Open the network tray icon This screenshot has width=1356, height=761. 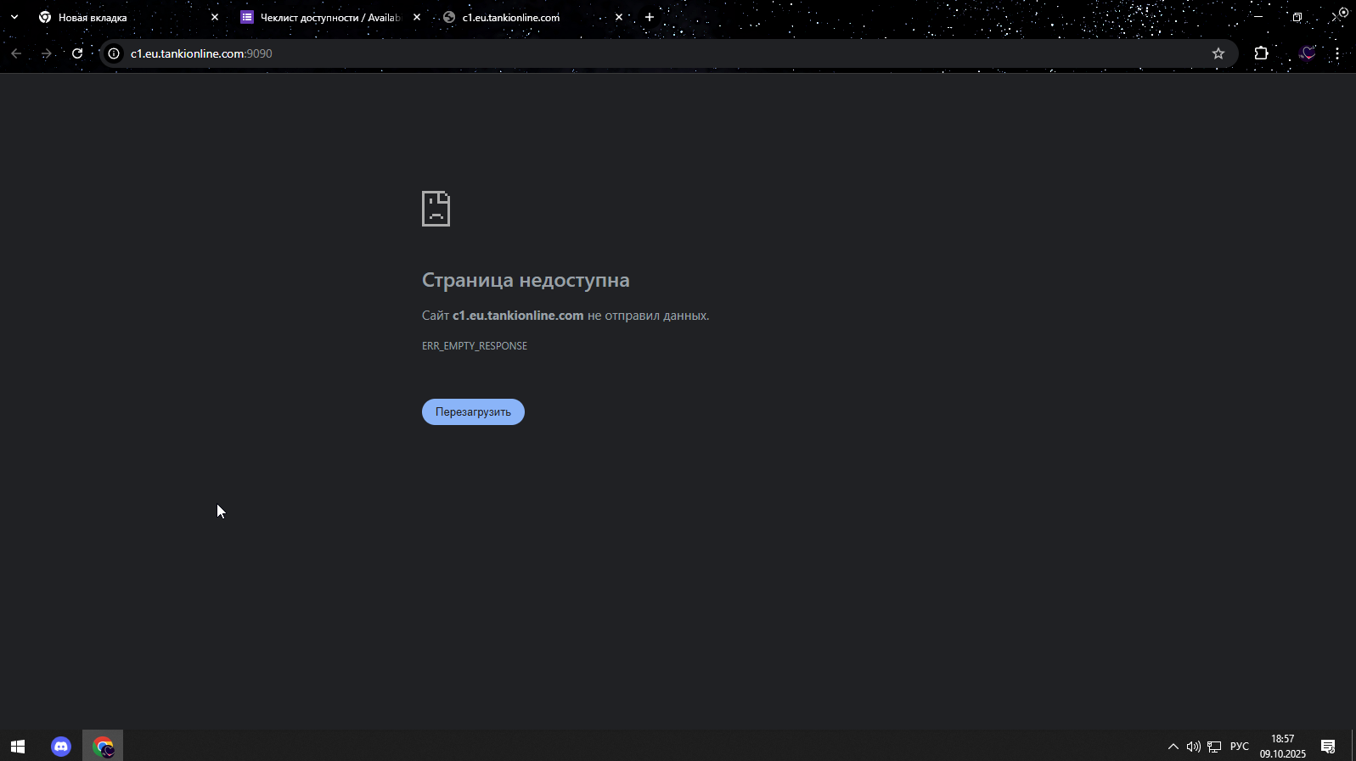coord(1214,747)
